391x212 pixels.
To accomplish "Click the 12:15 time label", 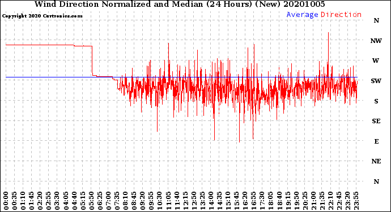I will 185,201.
